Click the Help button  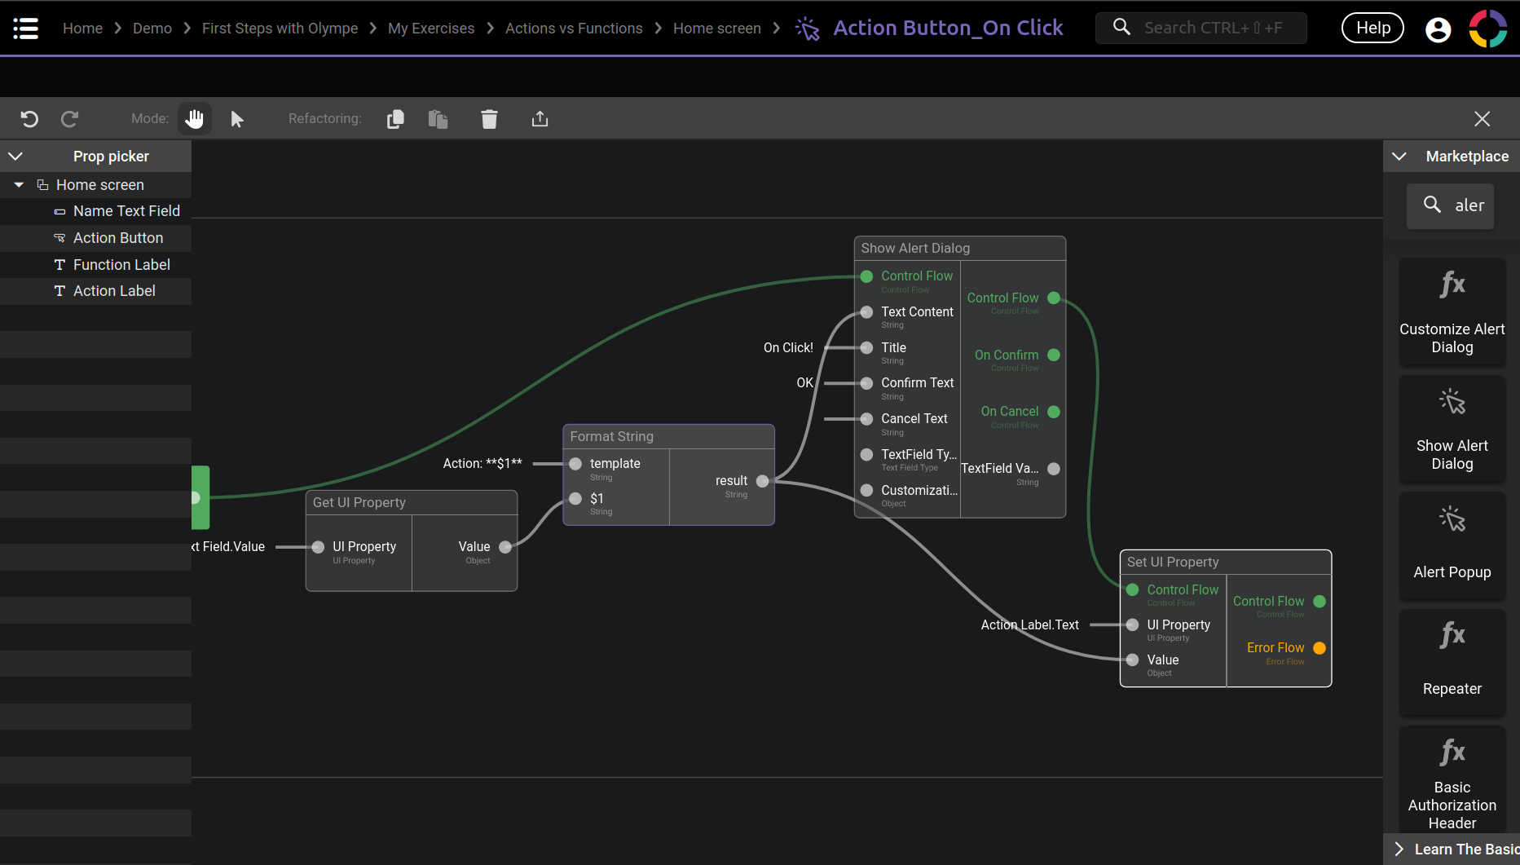point(1372,29)
